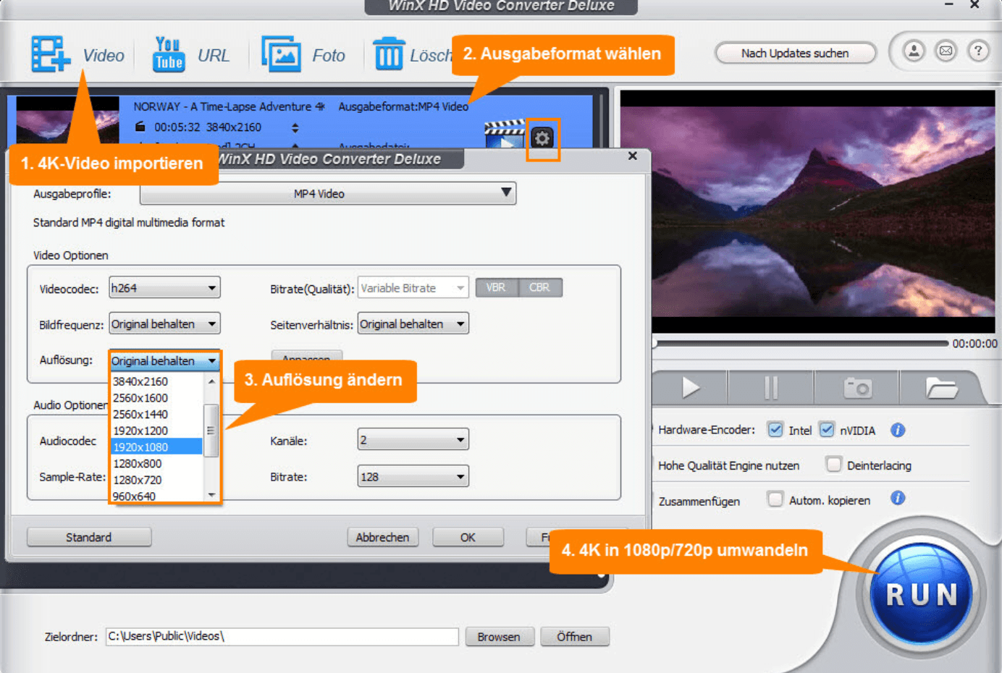Click the Foto slideshow icon

coord(281,54)
